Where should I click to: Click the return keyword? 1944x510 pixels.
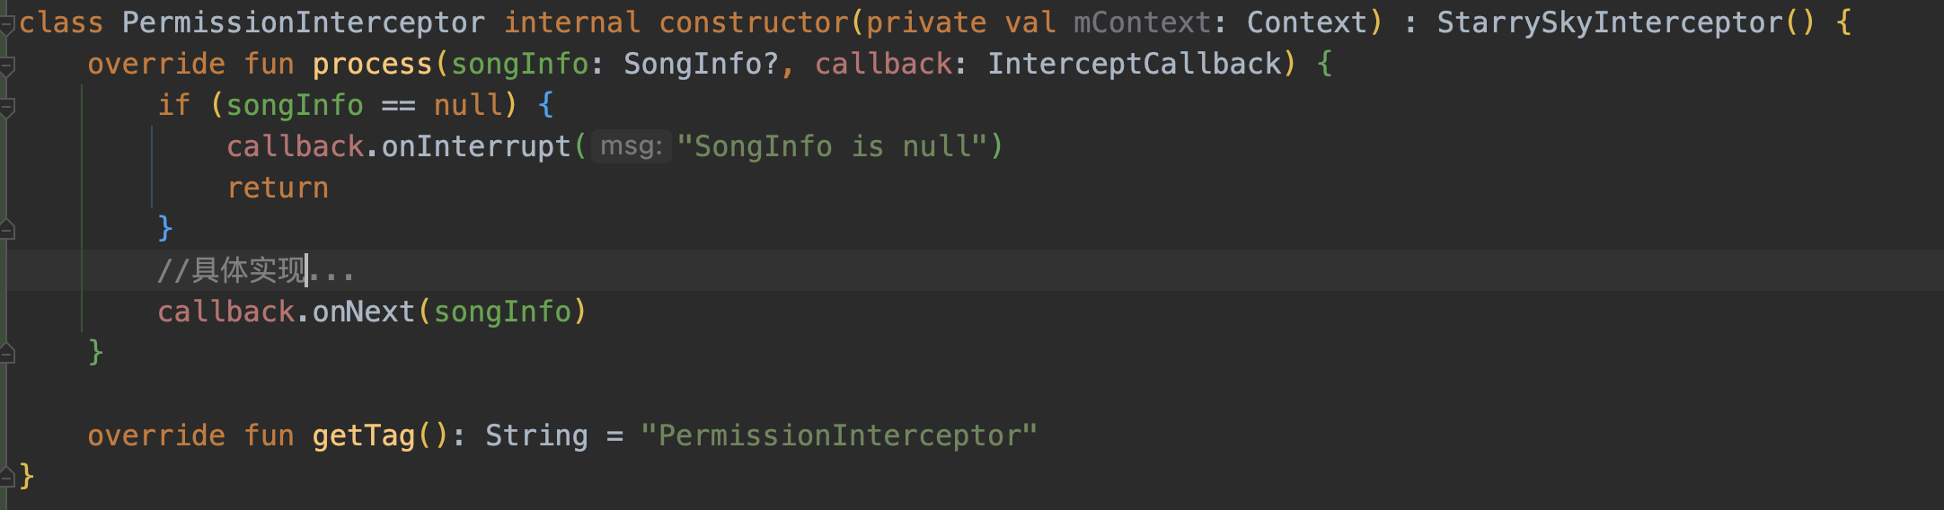coord(278,188)
